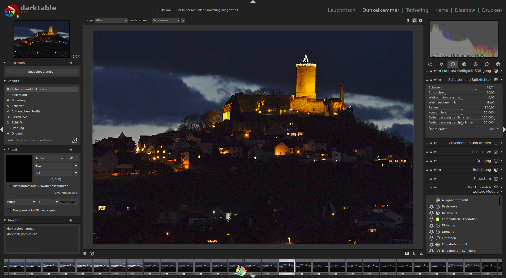
Task: Show active modules via power icon
Action: click(x=430, y=64)
